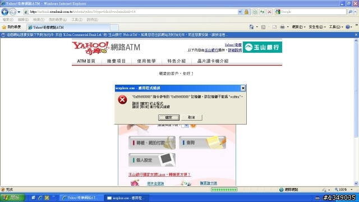Click the Feeds icon in command bar
359x202 pixels.
click(x=263, y=27)
